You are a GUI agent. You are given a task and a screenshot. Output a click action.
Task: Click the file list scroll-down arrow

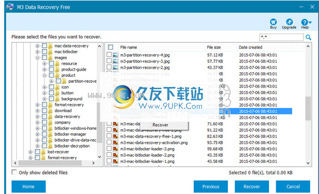[308, 163]
